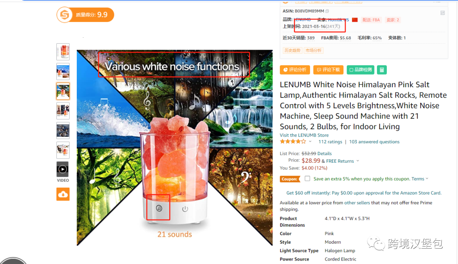This screenshot has height=264, width=458.
Task: Play the product VIDEO thumbnail
Action: pyautogui.click(x=62, y=169)
